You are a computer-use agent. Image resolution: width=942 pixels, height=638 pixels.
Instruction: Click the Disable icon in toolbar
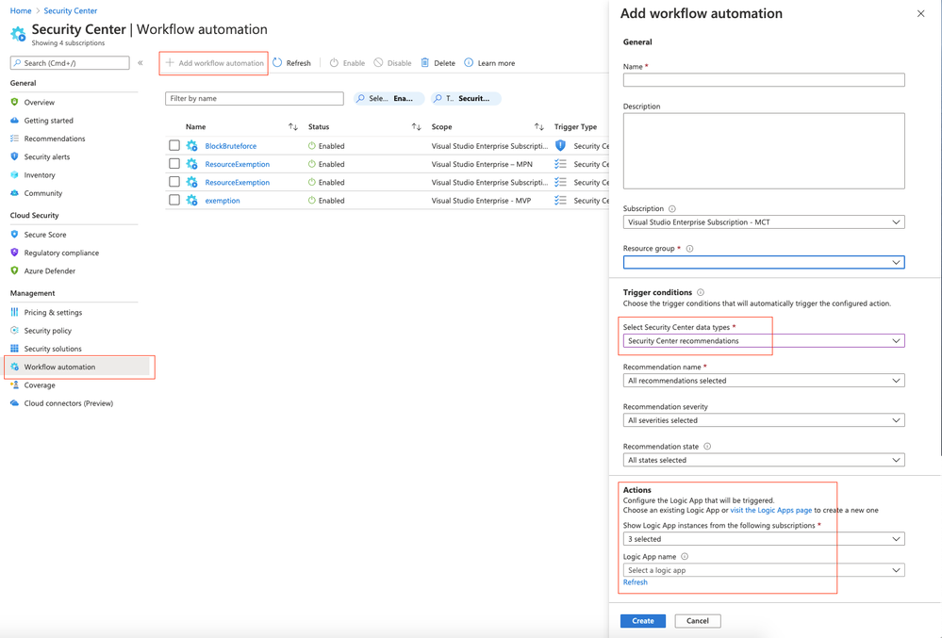(378, 62)
